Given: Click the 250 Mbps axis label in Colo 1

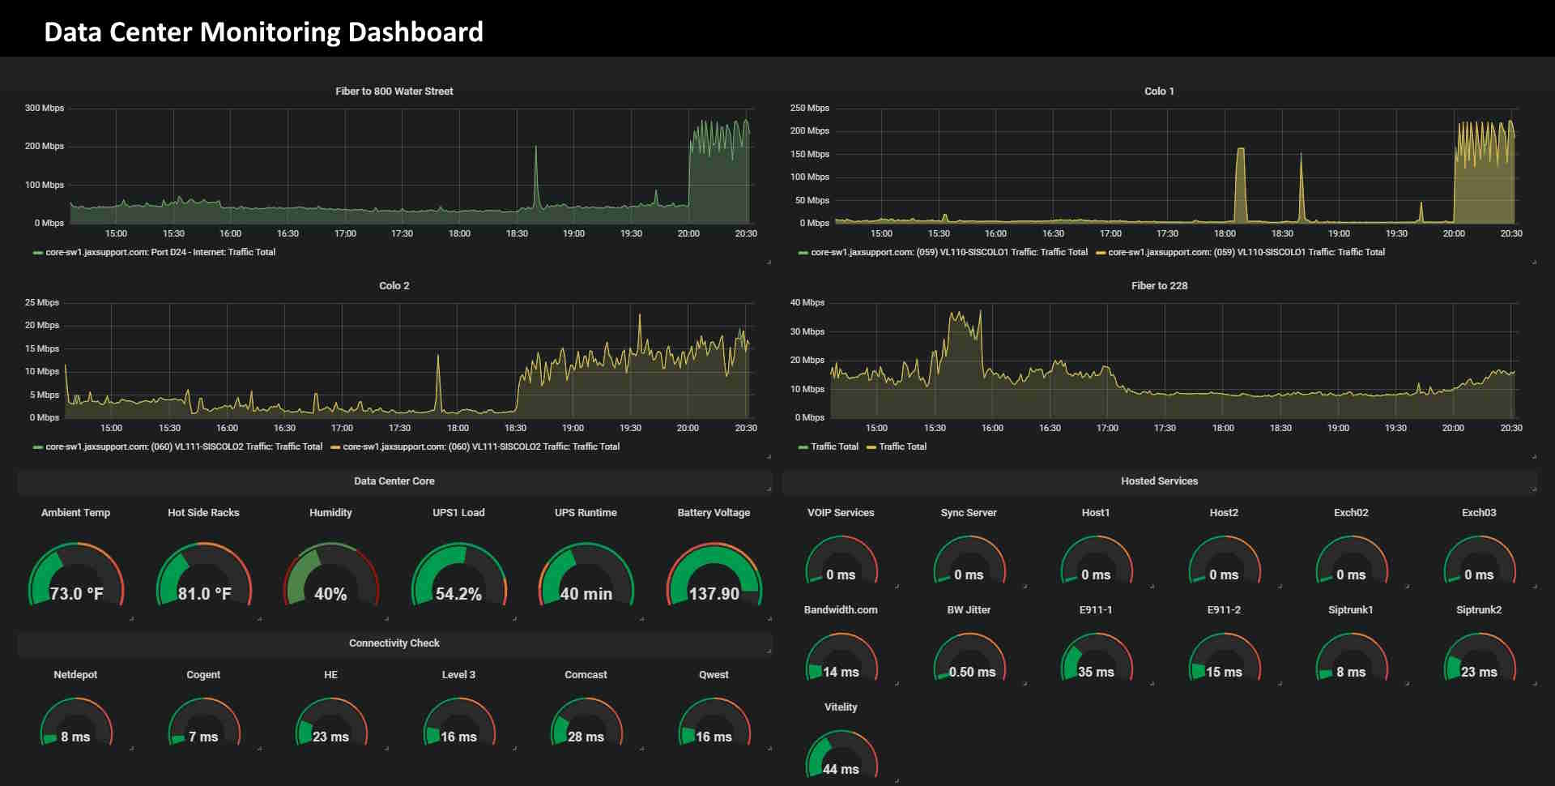Looking at the screenshot, I should coord(810,109).
